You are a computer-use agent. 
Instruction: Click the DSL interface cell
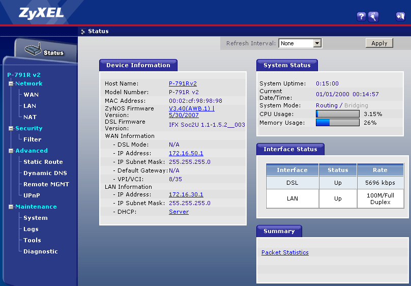point(292,183)
